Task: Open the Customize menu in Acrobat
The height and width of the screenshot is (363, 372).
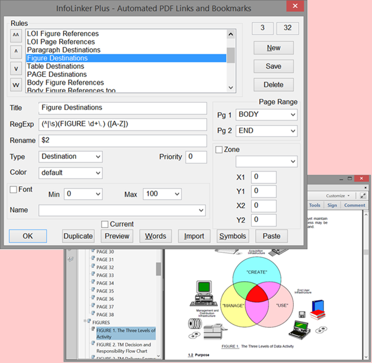Action: (x=338, y=196)
